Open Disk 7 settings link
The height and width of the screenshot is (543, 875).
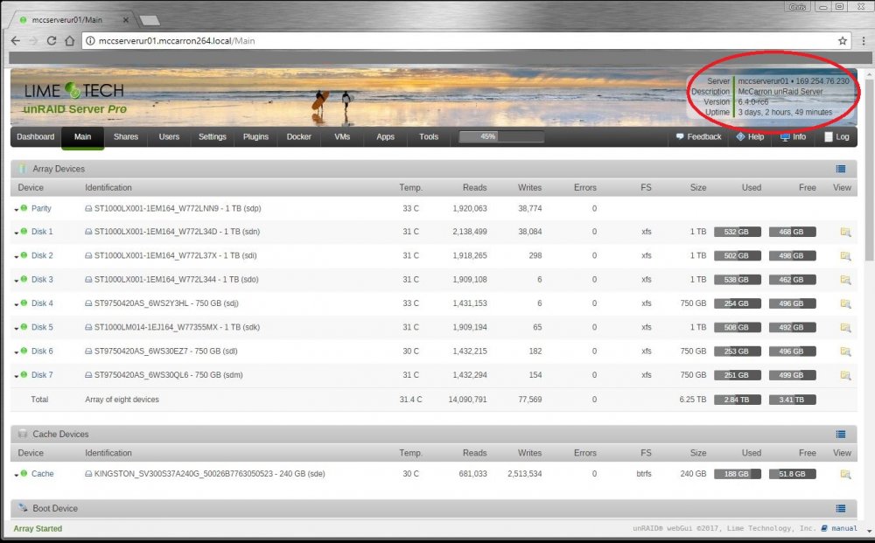click(x=42, y=374)
